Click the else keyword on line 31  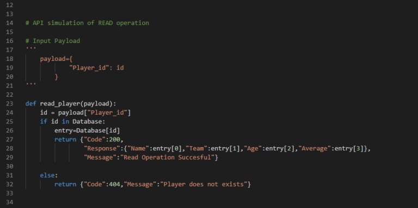pos(47,175)
